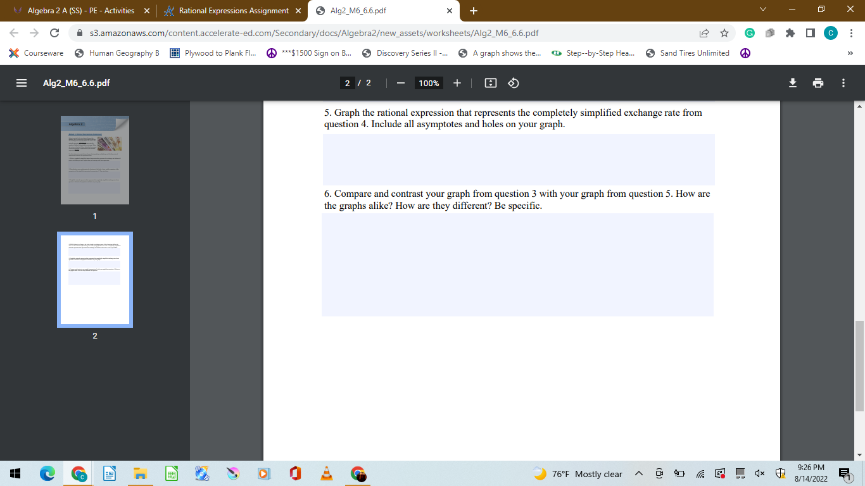The image size is (865, 486).
Task: Click the address bar URL
Action: click(314, 33)
